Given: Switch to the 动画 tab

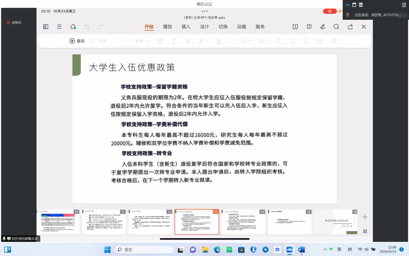Looking at the screenshot, I should (241, 27).
